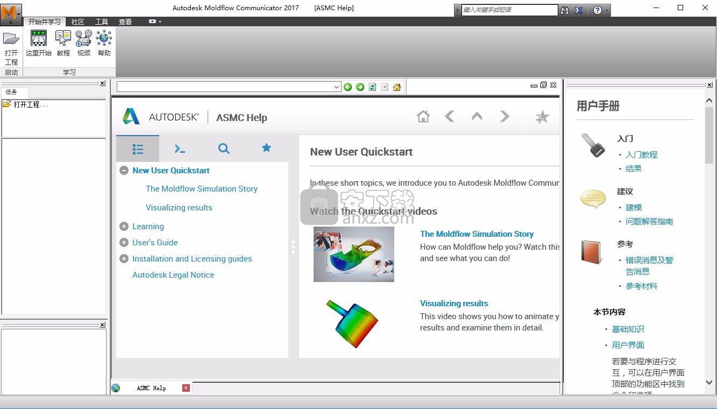Switch to the 开始并学习 ribbon tab

[x=45, y=22]
